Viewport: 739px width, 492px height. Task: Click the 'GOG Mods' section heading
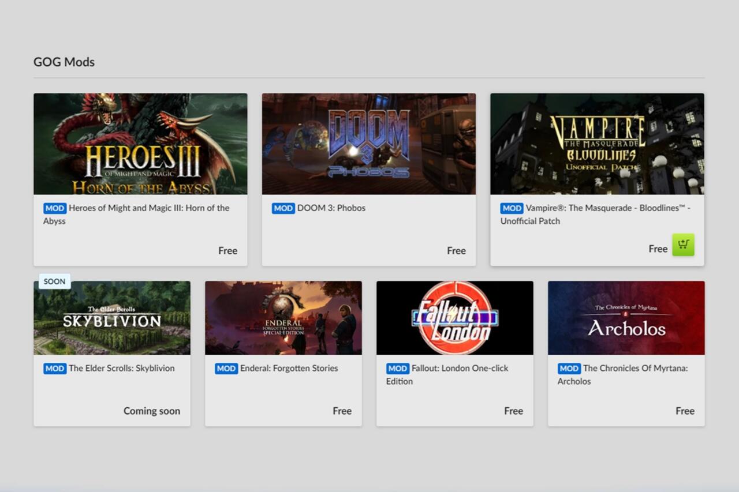64,62
